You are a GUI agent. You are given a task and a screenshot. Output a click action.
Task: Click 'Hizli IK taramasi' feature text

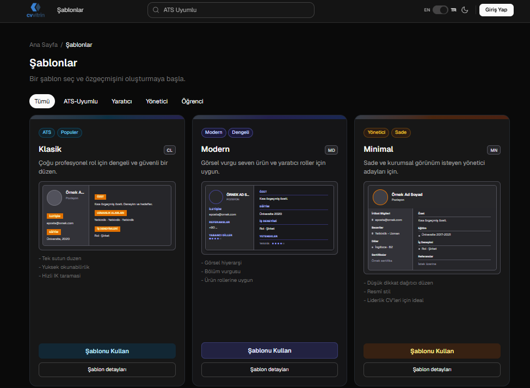(x=60, y=276)
